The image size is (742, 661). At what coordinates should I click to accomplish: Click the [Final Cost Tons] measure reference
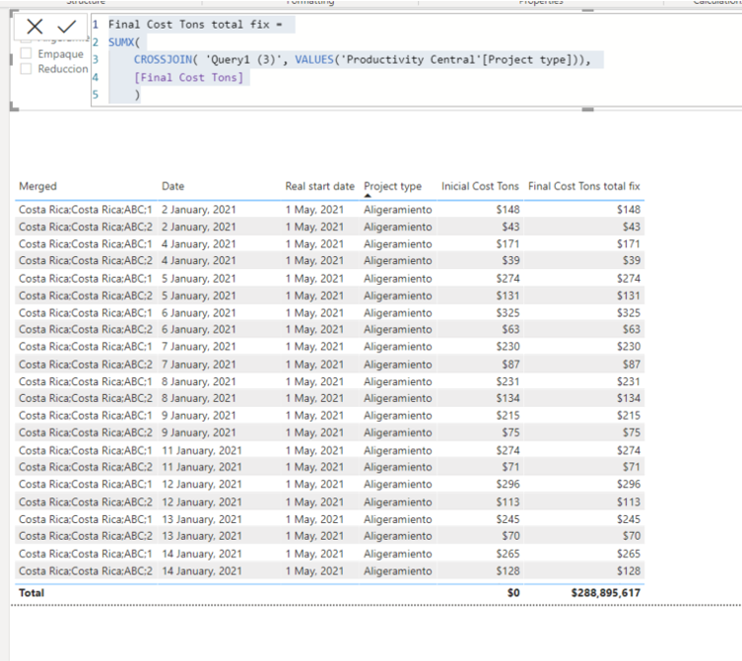[x=188, y=77]
